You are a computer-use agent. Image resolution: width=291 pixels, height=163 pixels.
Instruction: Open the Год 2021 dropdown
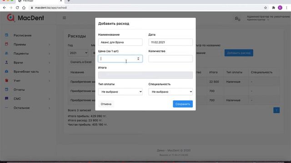point(78,53)
